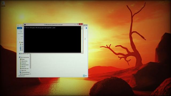The image size is (171, 96).
Task: Open cmd window system menu icon
Action: (25, 25)
